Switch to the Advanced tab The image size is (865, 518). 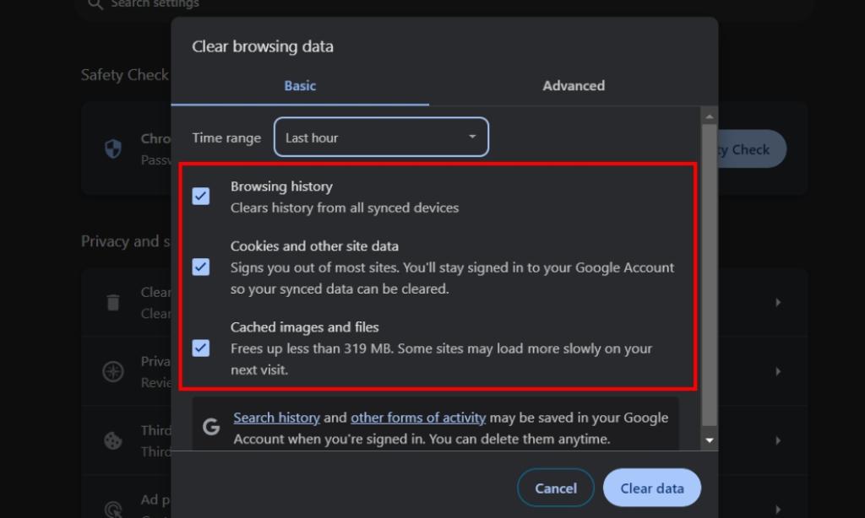tap(574, 85)
